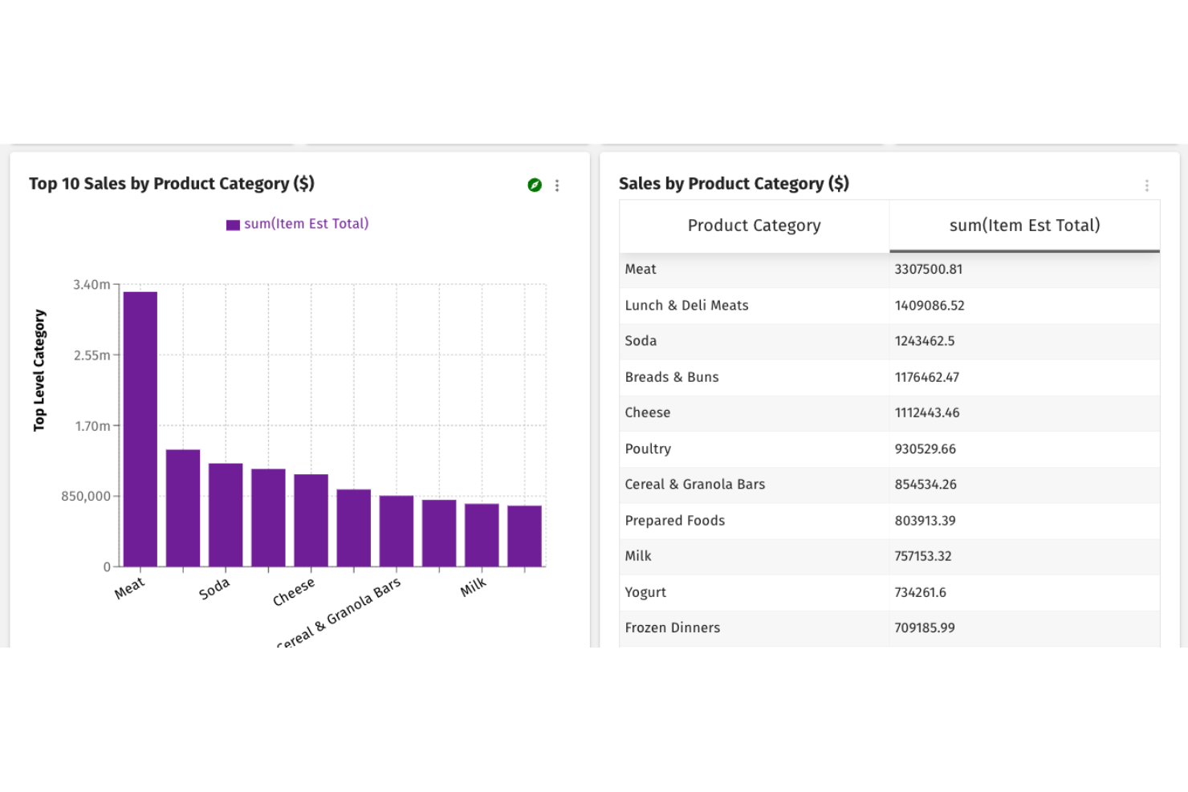
Task: Click the Sales by Product Category ($) table title
Action: click(x=734, y=184)
